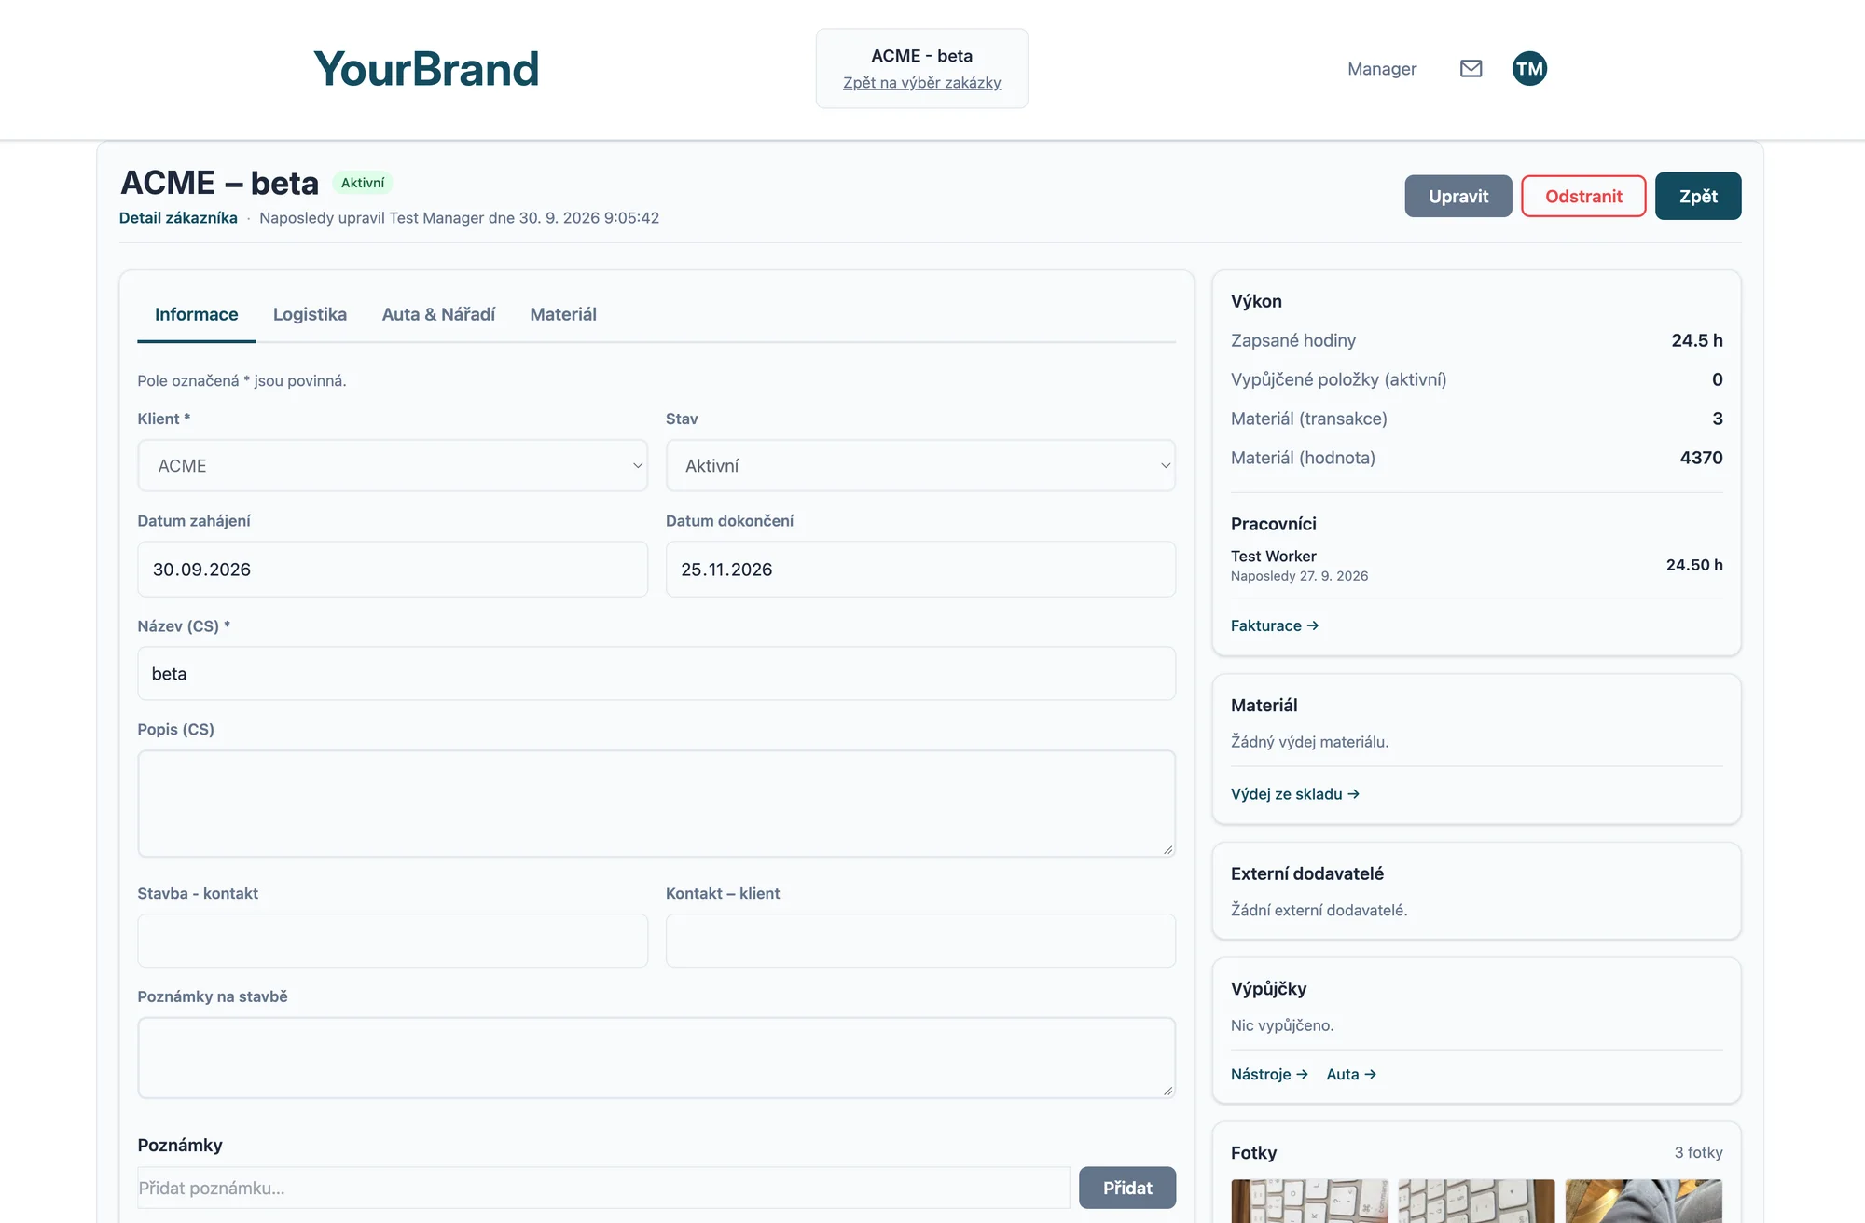This screenshot has height=1223, width=1865.
Task: Click the Přidat note button
Action: 1127,1188
